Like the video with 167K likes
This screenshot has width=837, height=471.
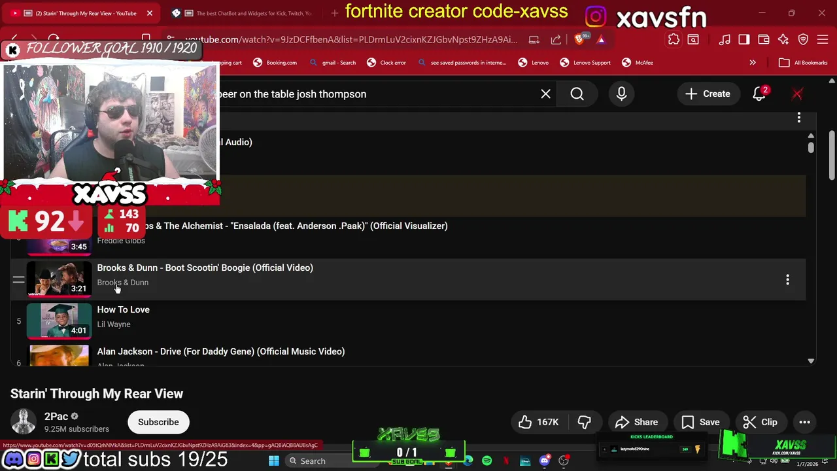539,422
